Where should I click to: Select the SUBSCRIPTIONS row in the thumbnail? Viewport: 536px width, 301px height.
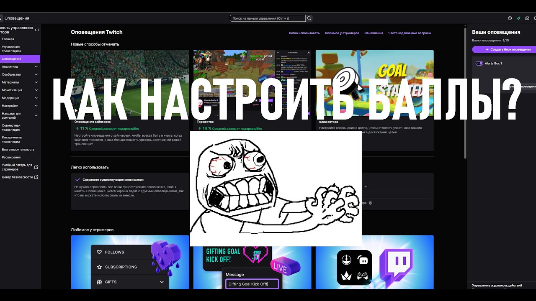pyautogui.click(x=130, y=267)
